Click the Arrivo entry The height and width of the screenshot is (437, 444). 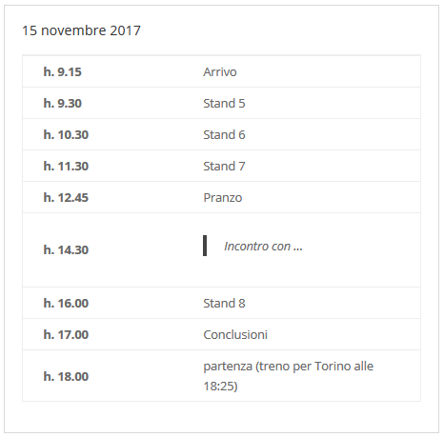(x=220, y=72)
